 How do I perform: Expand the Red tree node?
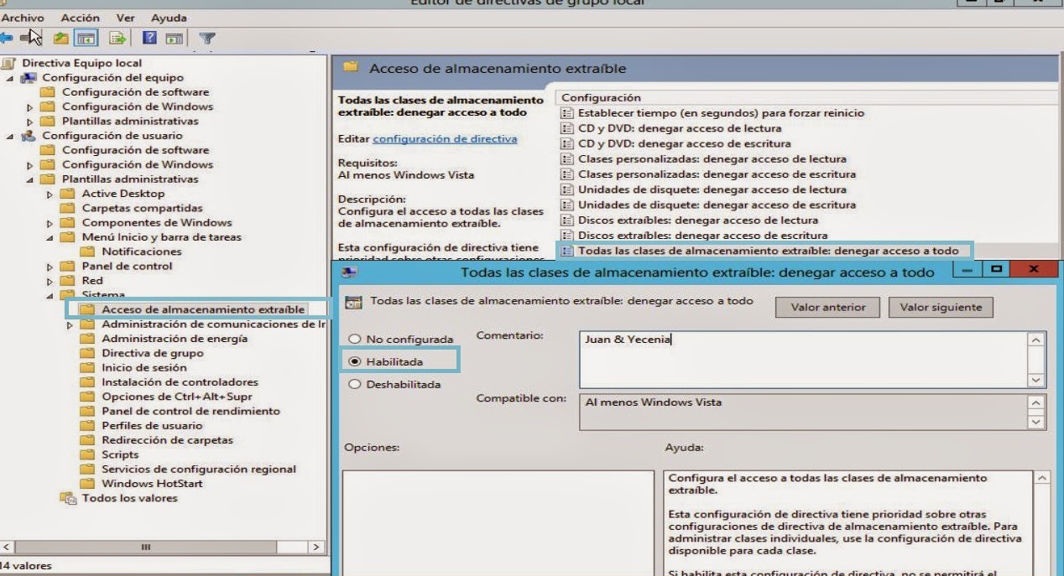coord(50,281)
